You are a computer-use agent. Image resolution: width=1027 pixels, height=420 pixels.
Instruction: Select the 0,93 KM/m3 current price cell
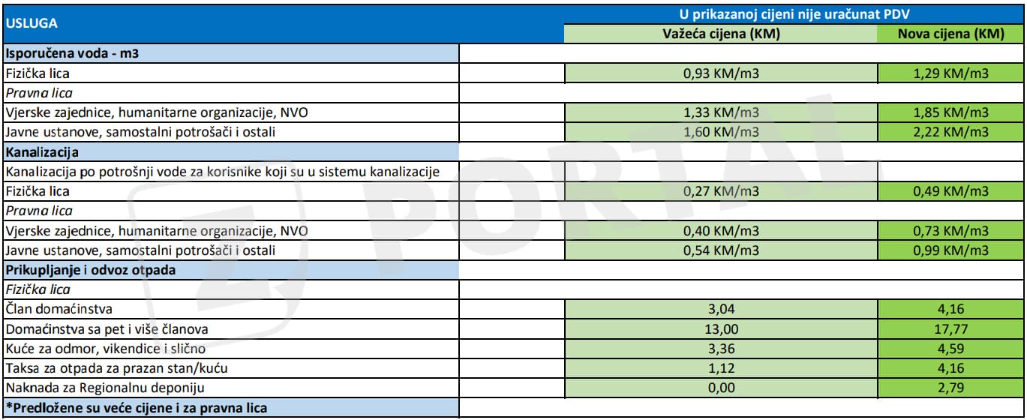[x=720, y=73]
